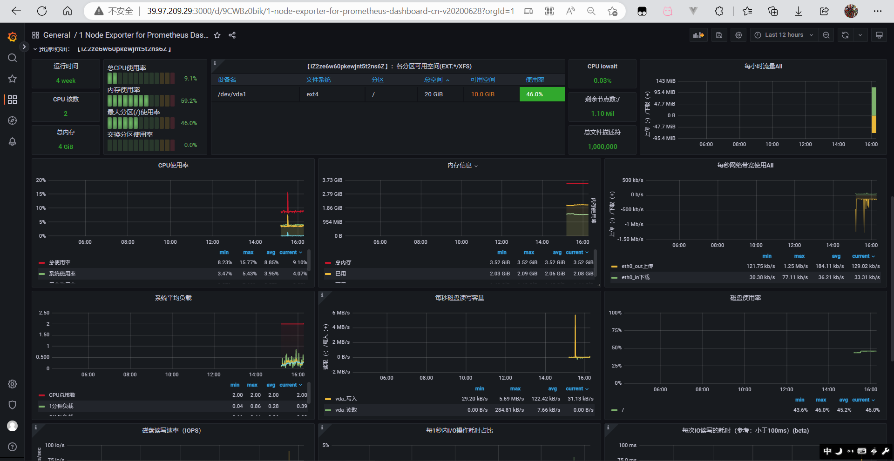Screen dimensions: 894x461
Task: Open browser downloads icon
Action: tap(799, 11)
